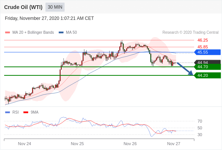Click the green 44.70 support tag
The width and height of the screenshot is (222, 150).
coord(207,67)
